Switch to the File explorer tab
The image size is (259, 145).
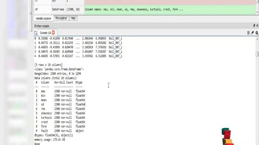pos(61,18)
